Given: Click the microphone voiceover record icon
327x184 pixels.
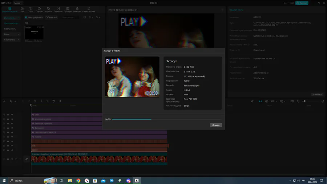Looking at the screenshot, I should click(252, 101).
